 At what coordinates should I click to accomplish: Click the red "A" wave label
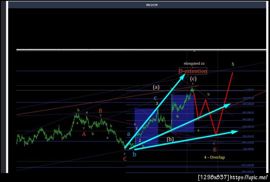click(x=84, y=134)
